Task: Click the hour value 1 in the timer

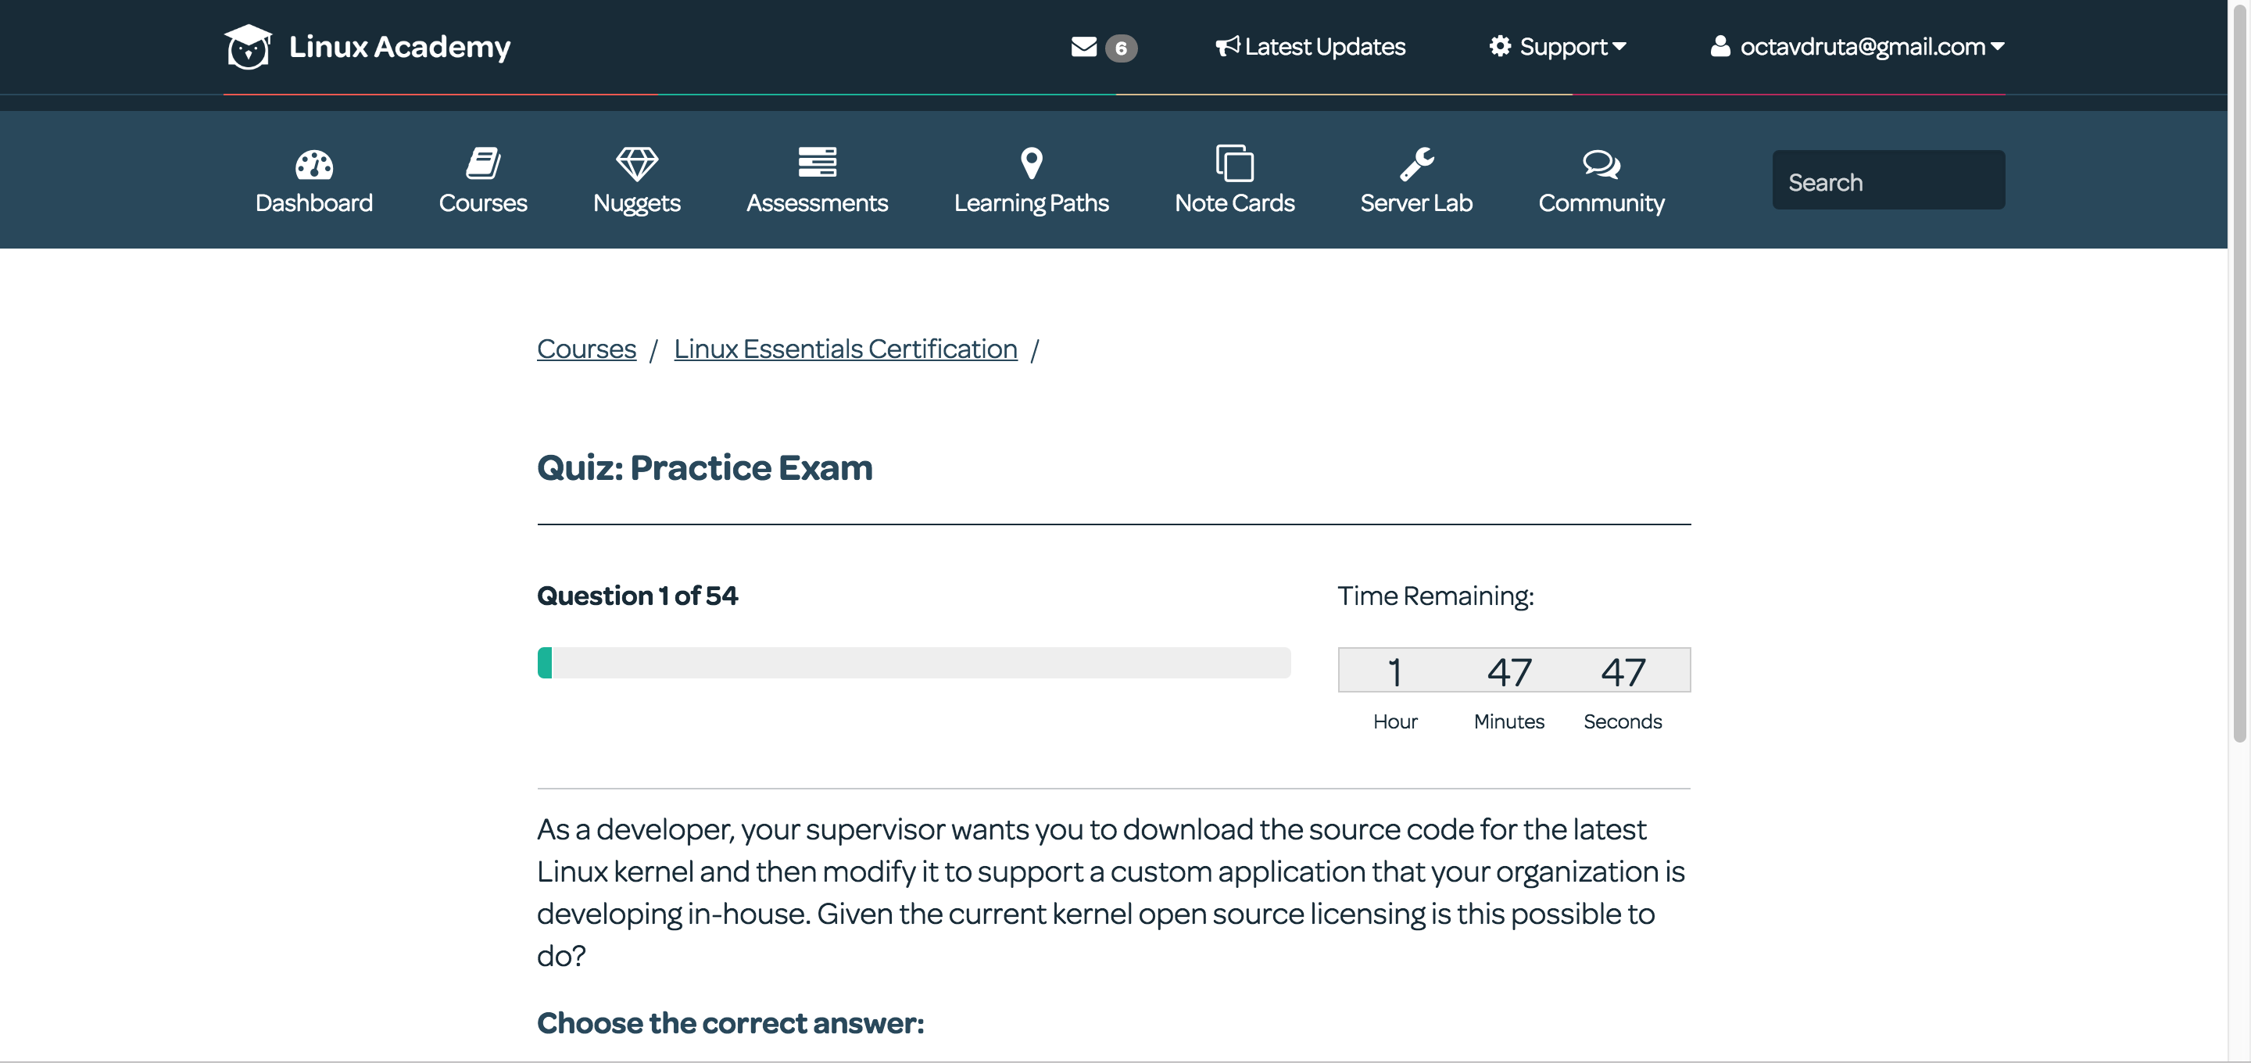Action: click(x=1394, y=671)
